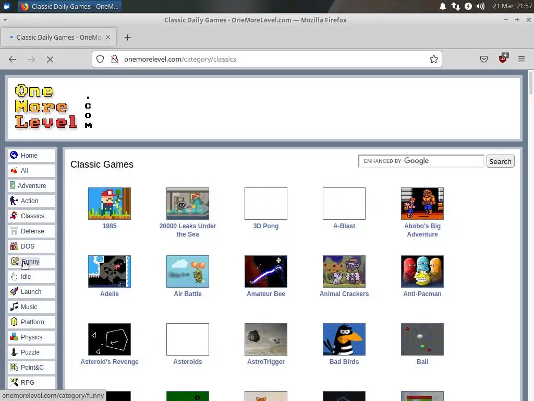Screen dimensions: 534x401
Task: Click the One More Level logo
Action: click(x=54, y=107)
